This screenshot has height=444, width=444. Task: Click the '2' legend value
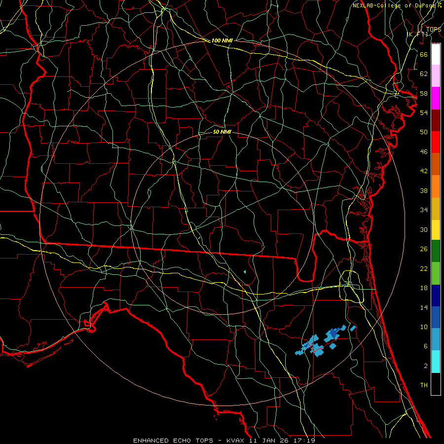pos(425,366)
